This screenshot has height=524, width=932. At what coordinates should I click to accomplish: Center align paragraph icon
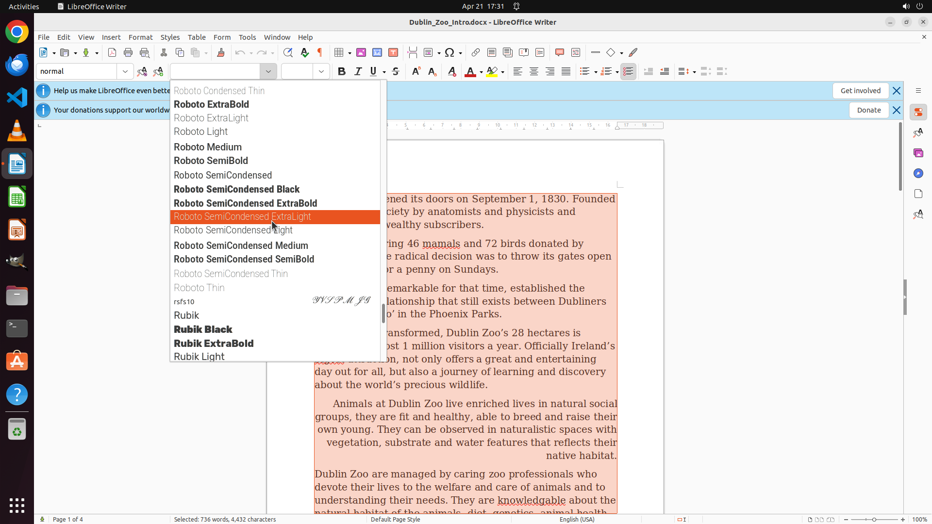point(534,71)
